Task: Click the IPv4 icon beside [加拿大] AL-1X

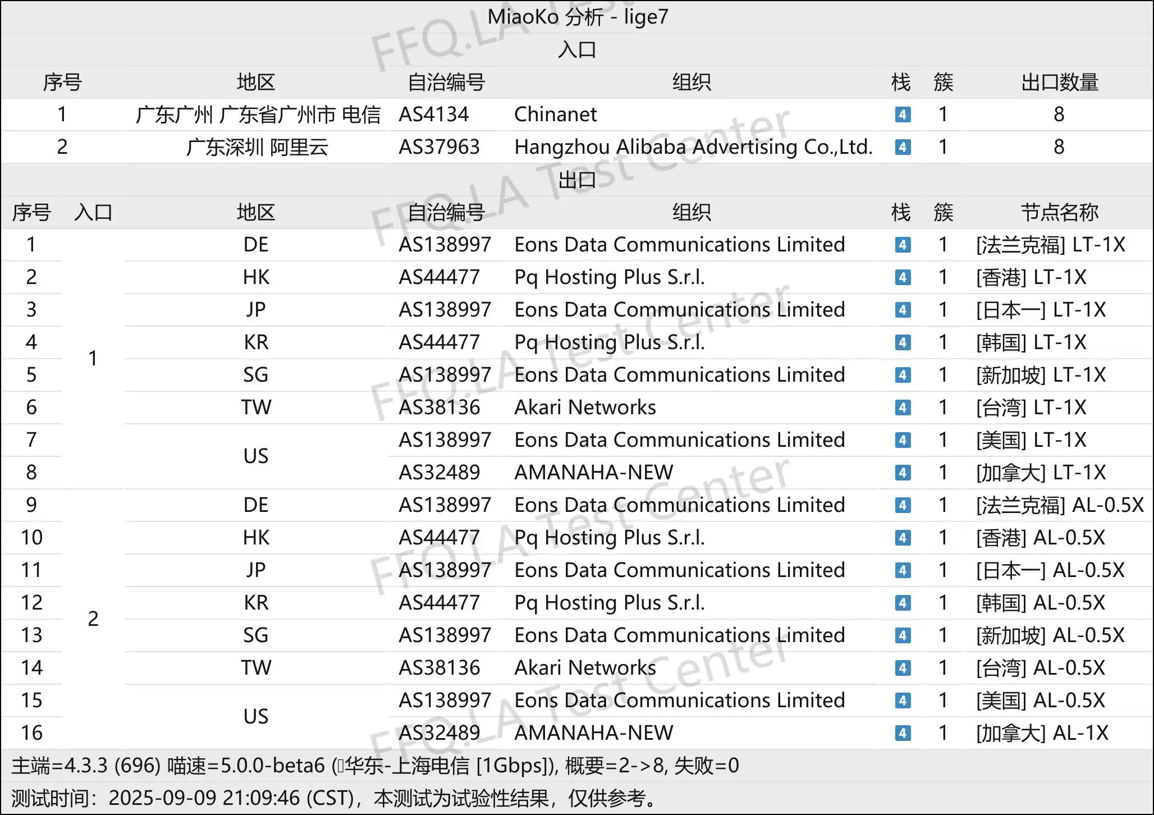Action: (903, 733)
